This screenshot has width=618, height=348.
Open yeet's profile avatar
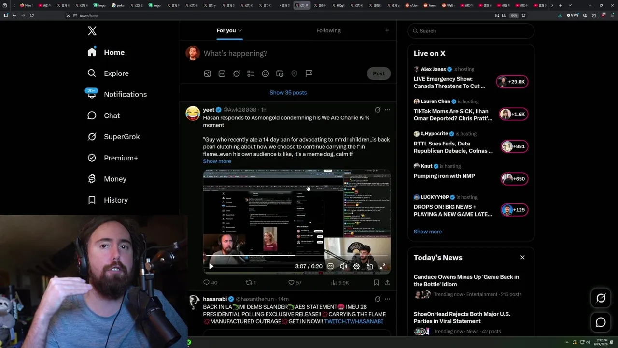(193, 113)
